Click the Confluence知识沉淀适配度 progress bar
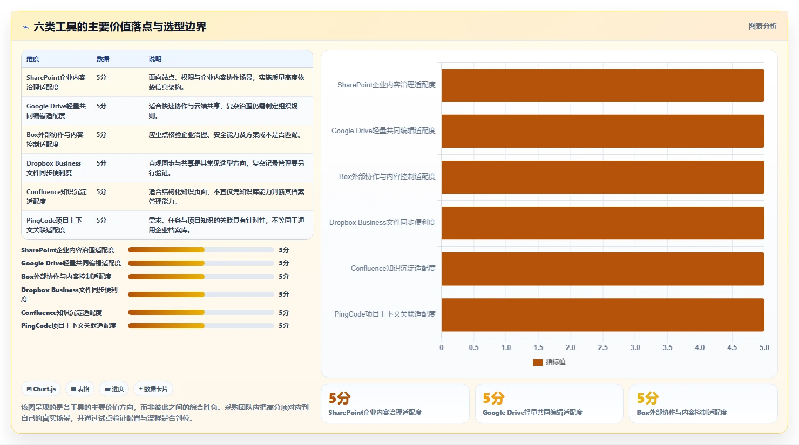 pos(201,313)
